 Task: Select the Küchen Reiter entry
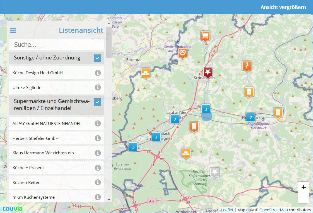(57, 182)
